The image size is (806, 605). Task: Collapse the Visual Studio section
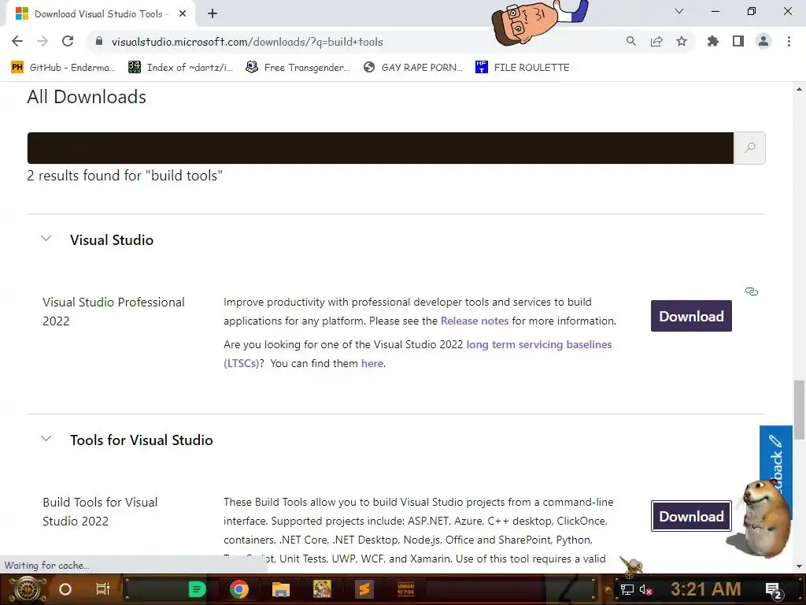click(x=46, y=239)
